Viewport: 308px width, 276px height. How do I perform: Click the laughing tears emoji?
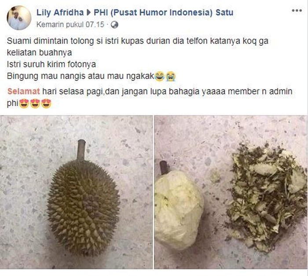coord(159,76)
